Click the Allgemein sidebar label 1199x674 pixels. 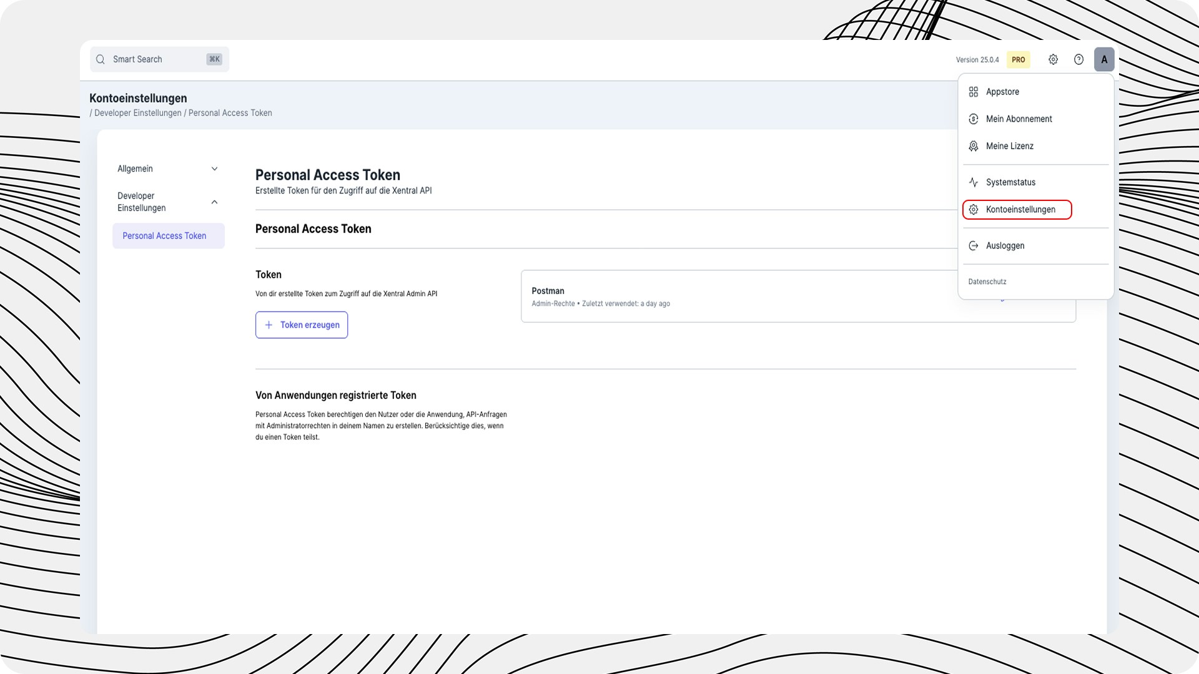(135, 168)
